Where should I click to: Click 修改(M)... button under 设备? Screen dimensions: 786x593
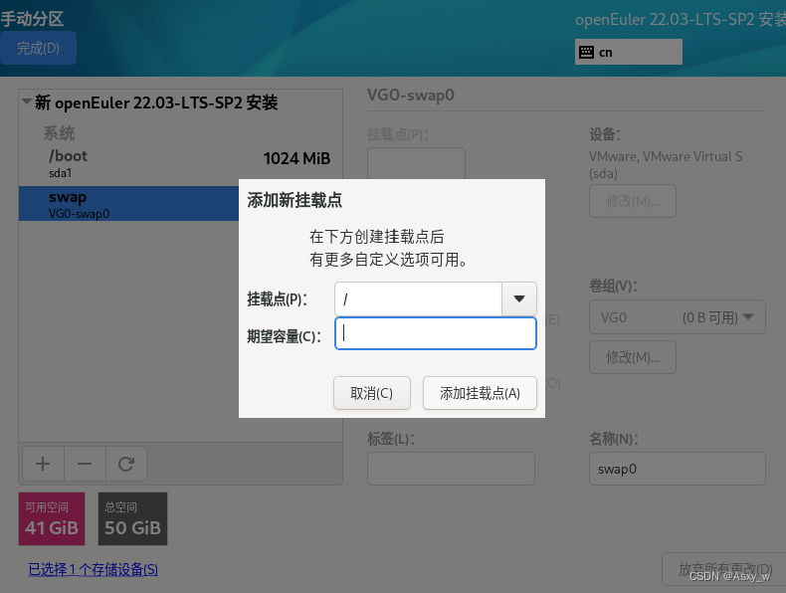pos(633,201)
